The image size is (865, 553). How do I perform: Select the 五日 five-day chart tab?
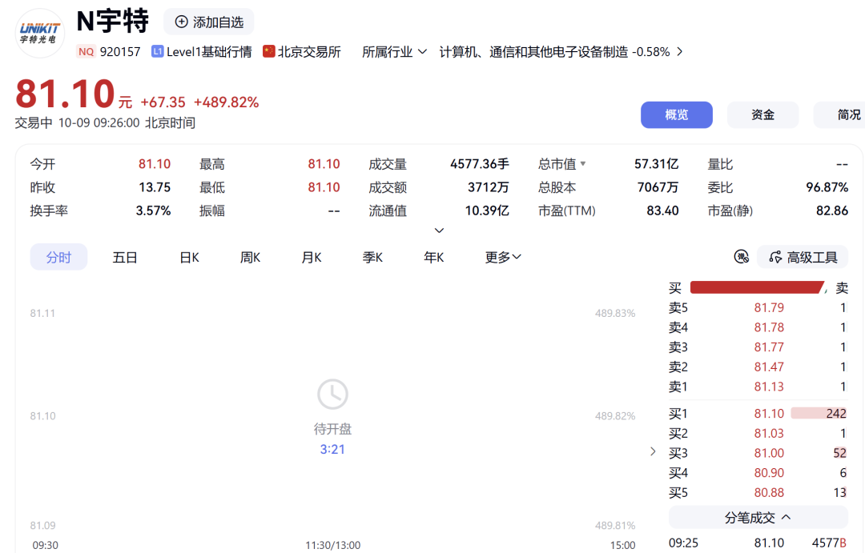click(125, 258)
